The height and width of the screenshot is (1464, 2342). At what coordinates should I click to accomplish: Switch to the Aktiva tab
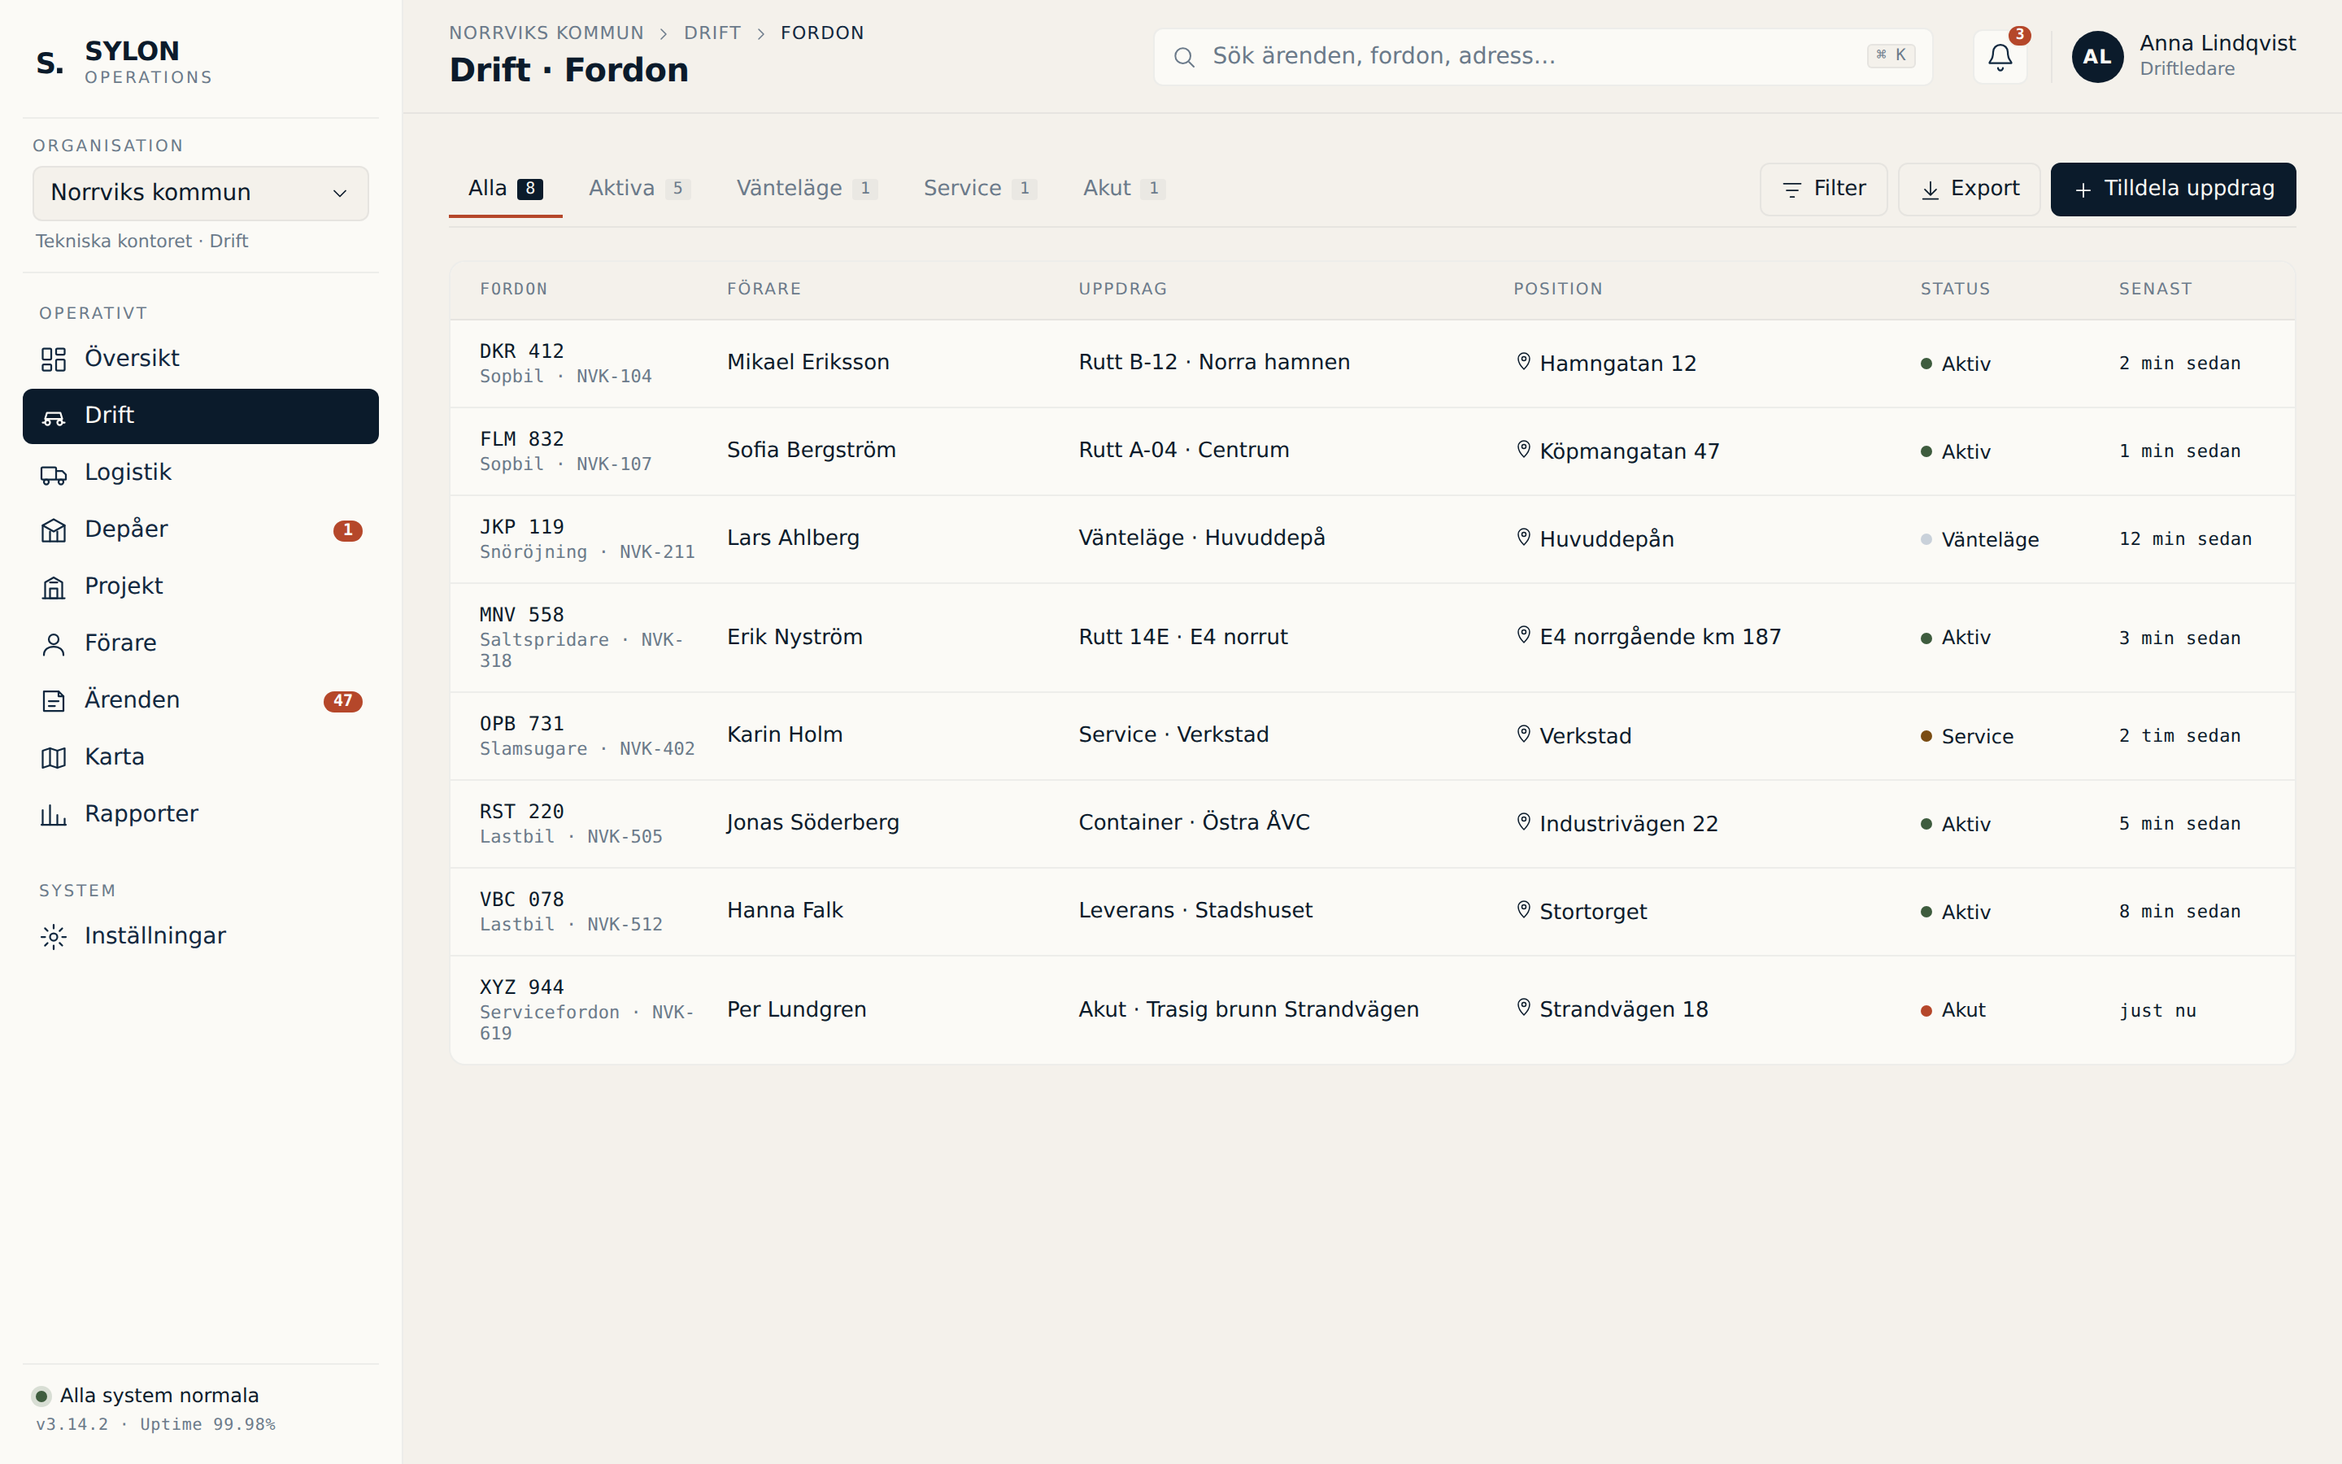point(638,189)
